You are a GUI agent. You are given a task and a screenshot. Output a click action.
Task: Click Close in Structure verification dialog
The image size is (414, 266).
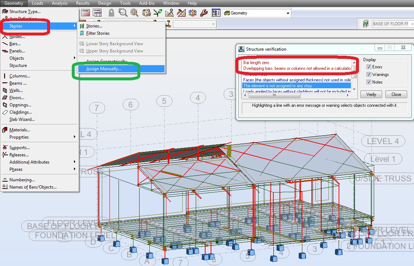click(396, 94)
